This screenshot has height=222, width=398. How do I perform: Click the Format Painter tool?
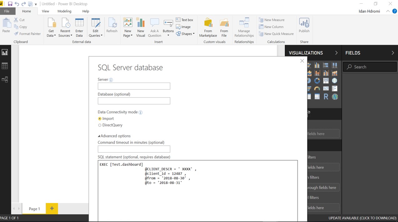point(27,34)
